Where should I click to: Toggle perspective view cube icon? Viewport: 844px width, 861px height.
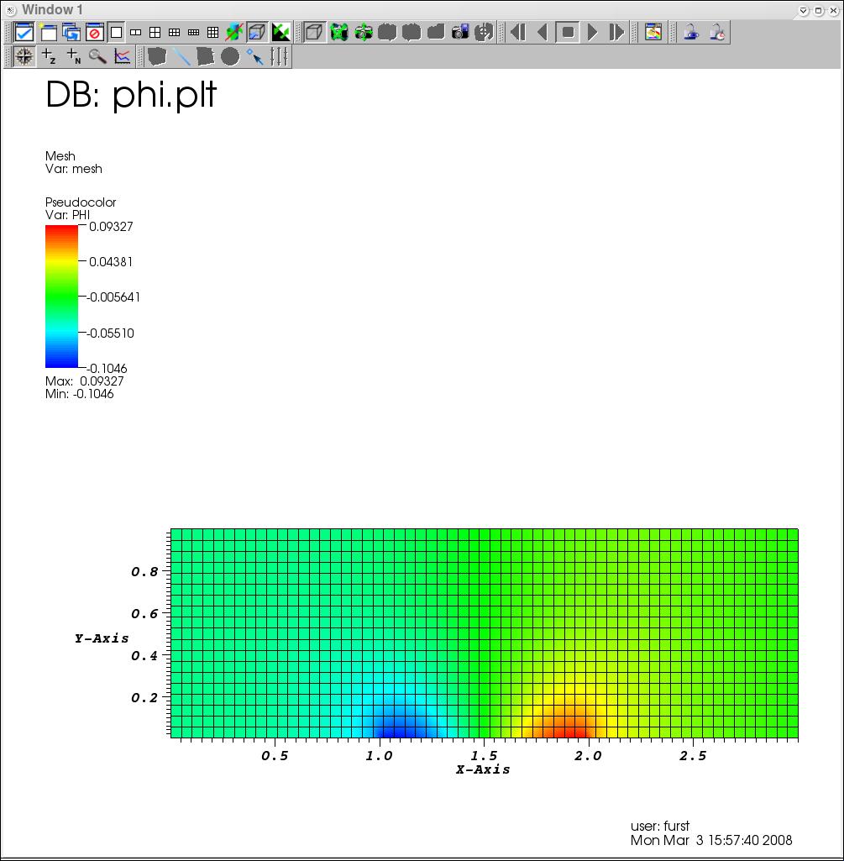(314, 32)
